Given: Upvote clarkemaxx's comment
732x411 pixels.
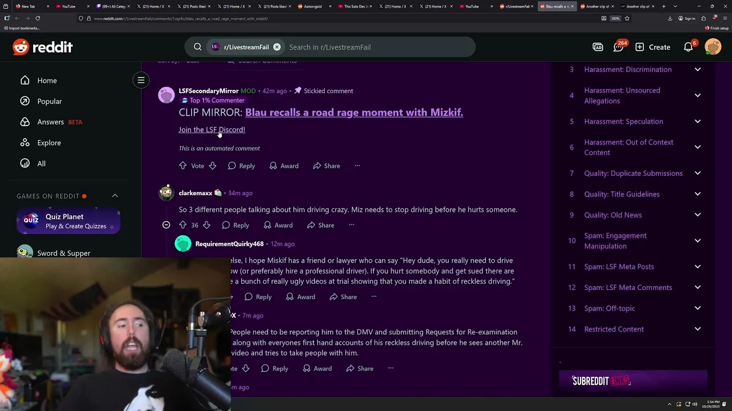Looking at the screenshot, I should coord(183,225).
